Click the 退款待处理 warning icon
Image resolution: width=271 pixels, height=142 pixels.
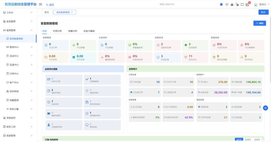pos(158,45)
